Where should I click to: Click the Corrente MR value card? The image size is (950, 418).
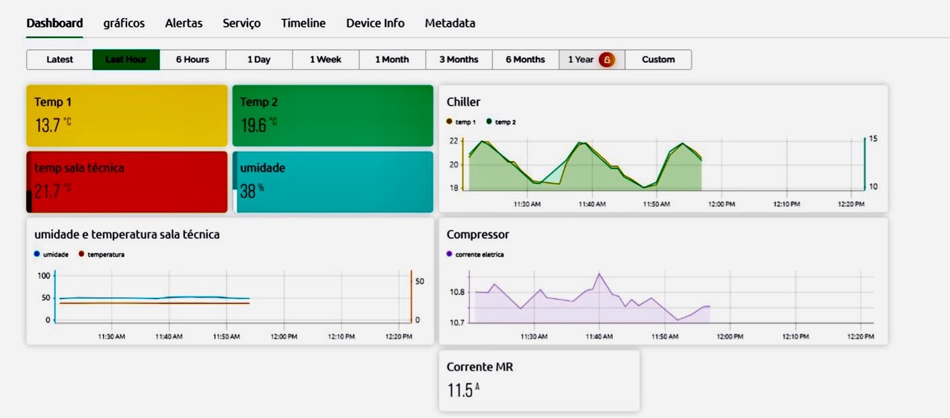[x=539, y=380]
